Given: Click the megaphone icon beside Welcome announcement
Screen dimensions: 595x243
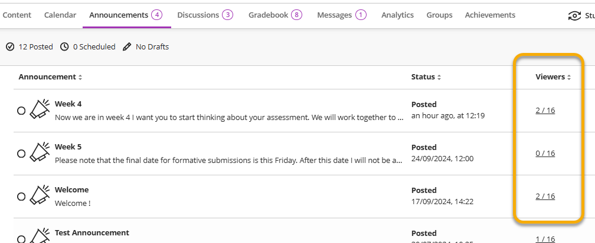Looking at the screenshot, I should pyautogui.click(x=40, y=195).
